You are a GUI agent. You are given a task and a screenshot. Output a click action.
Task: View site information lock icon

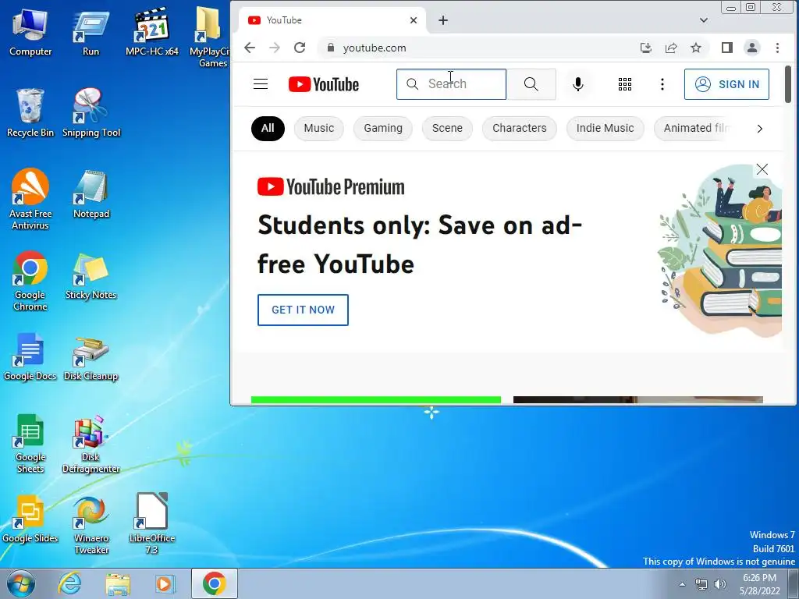pyautogui.click(x=331, y=48)
